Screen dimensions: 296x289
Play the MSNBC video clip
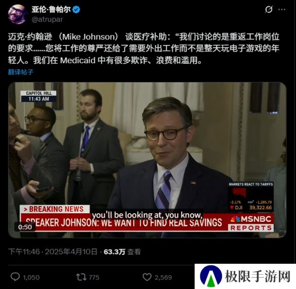(147, 160)
